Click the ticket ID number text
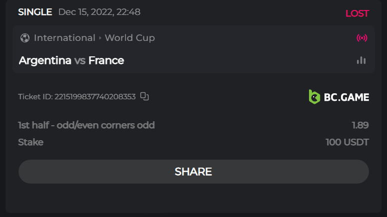The width and height of the screenshot is (387, 217). (x=94, y=97)
